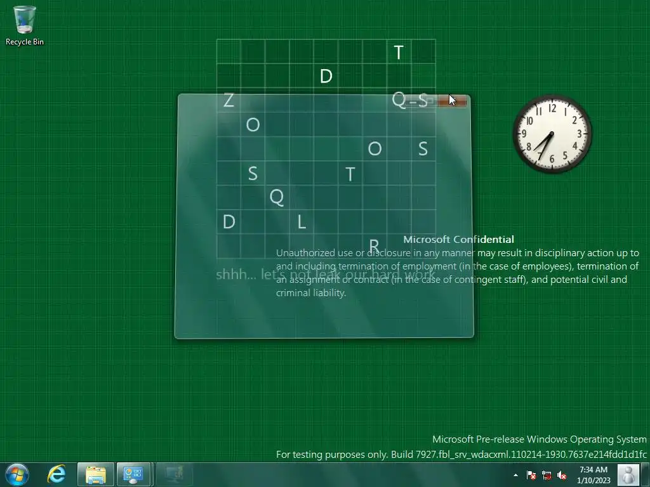Close the transparent glass window
The image size is (650, 487).
452,101
